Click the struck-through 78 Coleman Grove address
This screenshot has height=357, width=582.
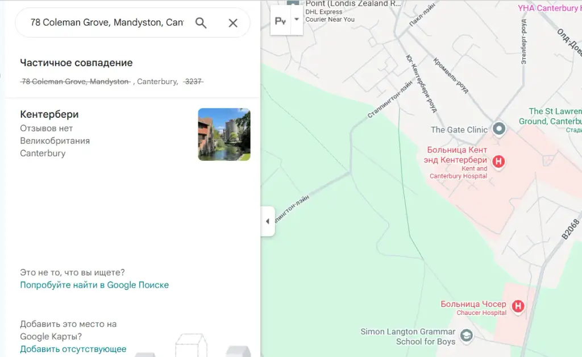point(76,82)
